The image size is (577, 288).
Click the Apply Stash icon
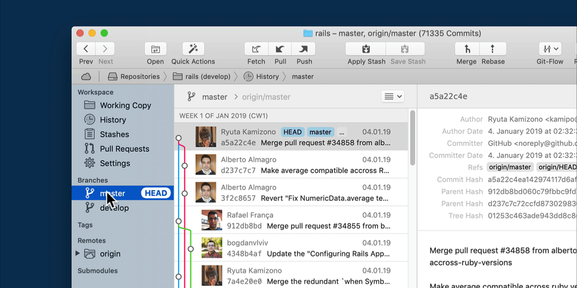point(366,49)
